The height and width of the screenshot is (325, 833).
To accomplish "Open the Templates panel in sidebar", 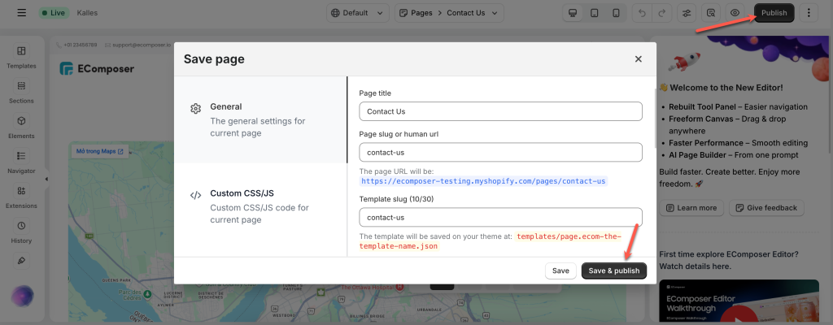I will 21,57.
